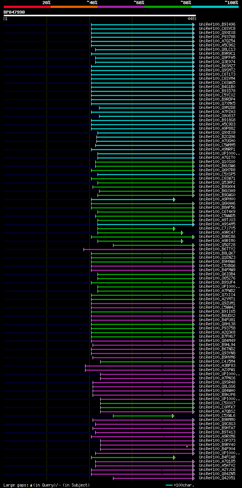Select the UniRef100_A7QIT0 entry

coord(217,157)
